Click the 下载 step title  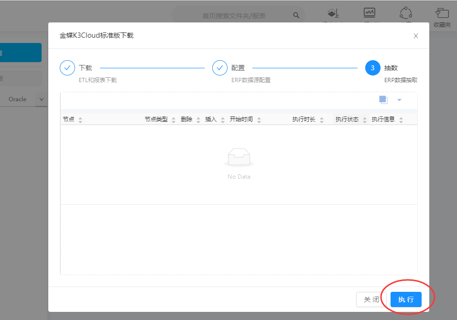point(86,68)
